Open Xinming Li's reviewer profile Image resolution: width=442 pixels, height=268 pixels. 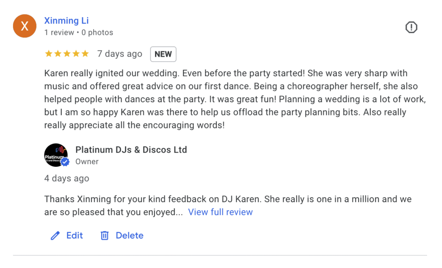click(x=66, y=21)
